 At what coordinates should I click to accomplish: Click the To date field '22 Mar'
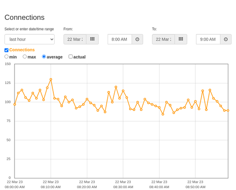click(163, 39)
